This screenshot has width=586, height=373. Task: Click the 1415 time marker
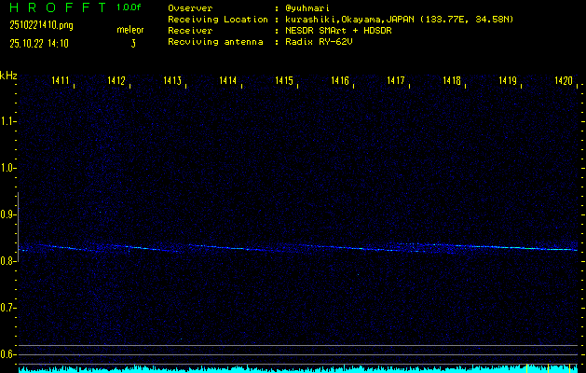pyautogui.click(x=284, y=82)
